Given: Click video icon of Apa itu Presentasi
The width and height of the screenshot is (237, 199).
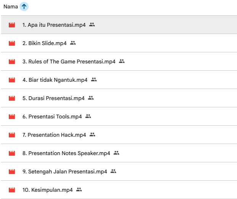Looking at the screenshot, I should (12, 25).
